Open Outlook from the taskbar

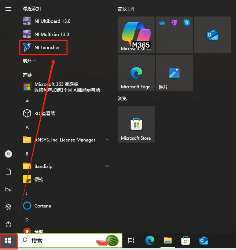tap(204, 240)
